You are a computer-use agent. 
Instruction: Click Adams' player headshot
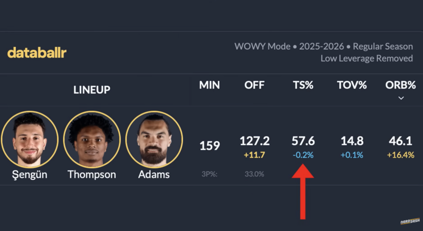click(x=153, y=139)
